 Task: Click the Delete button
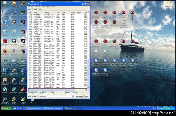(68, 93)
